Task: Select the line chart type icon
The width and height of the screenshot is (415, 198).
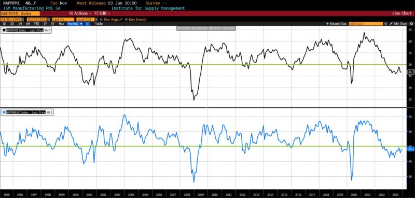Action: tap(88, 23)
